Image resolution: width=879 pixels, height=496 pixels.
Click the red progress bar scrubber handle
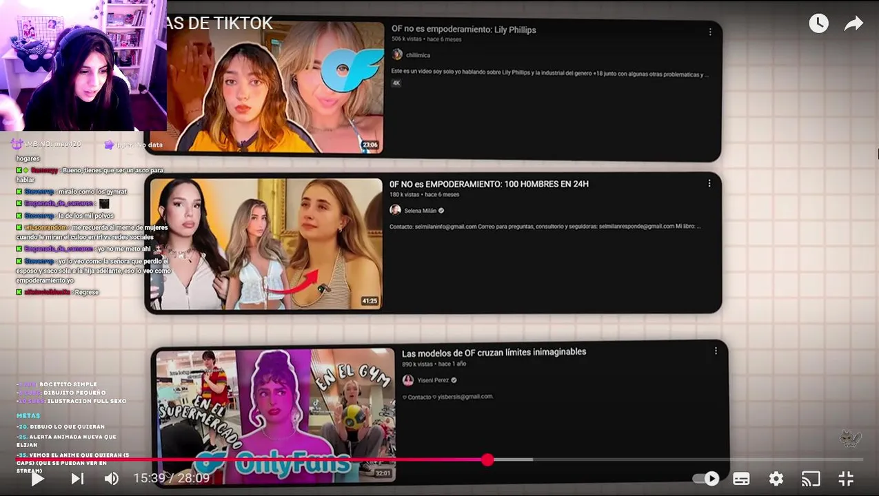(487, 459)
